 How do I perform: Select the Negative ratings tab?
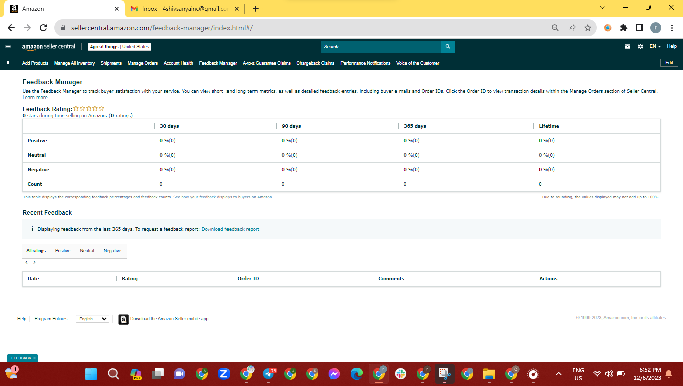(112, 251)
